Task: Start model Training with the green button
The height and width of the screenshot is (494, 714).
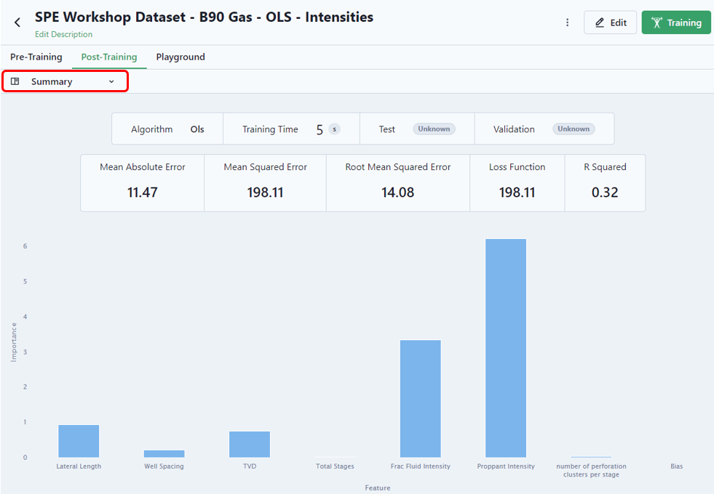Action: click(x=676, y=23)
